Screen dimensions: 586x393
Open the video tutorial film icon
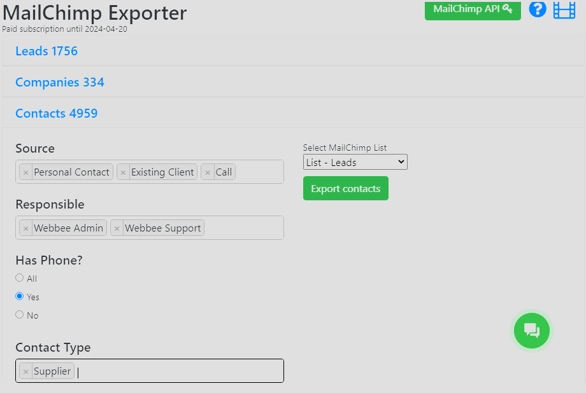564,10
